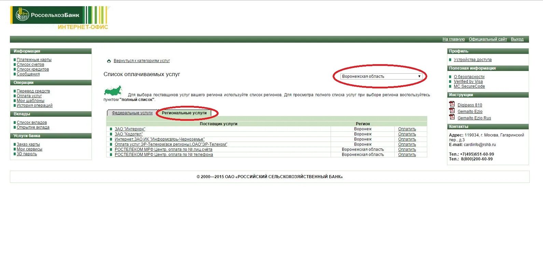Open 'Digipass 810' instruction
The image size is (543, 273).
pyautogui.click(x=470, y=105)
